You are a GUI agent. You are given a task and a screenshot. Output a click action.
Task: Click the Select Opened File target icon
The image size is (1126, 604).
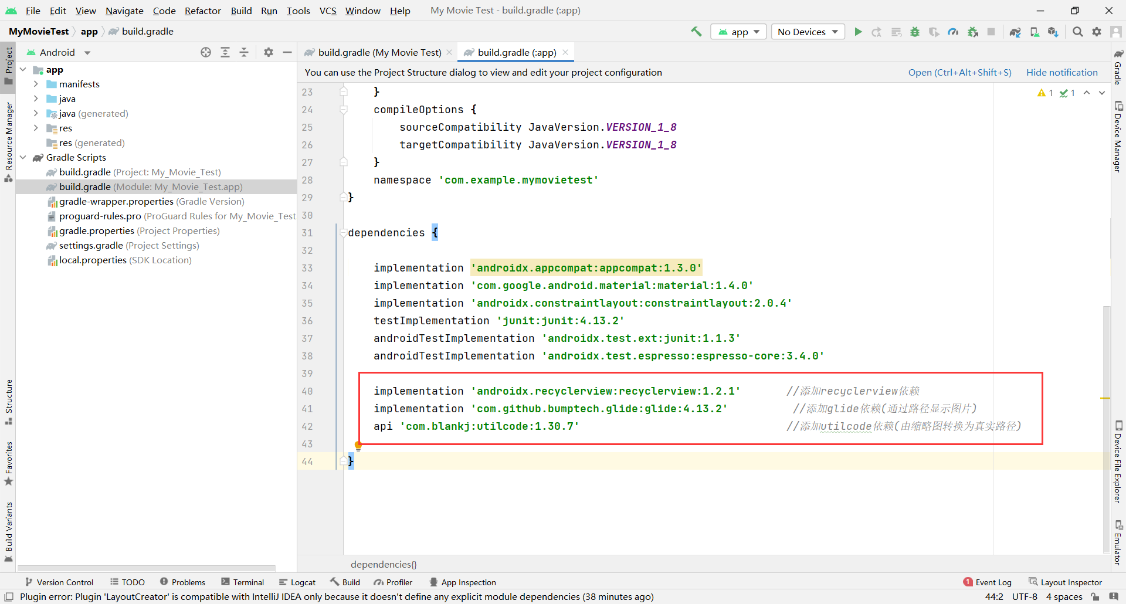click(x=206, y=52)
